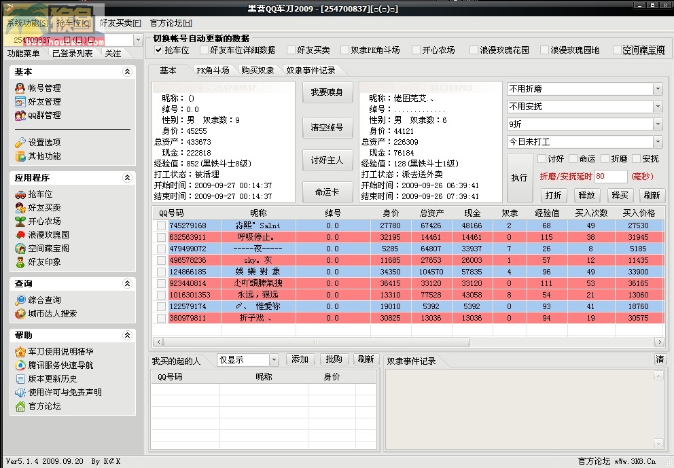This screenshot has width=674, height=468.
Task: Check the 开心农场 checkbox
Action: [x=416, y=50]
